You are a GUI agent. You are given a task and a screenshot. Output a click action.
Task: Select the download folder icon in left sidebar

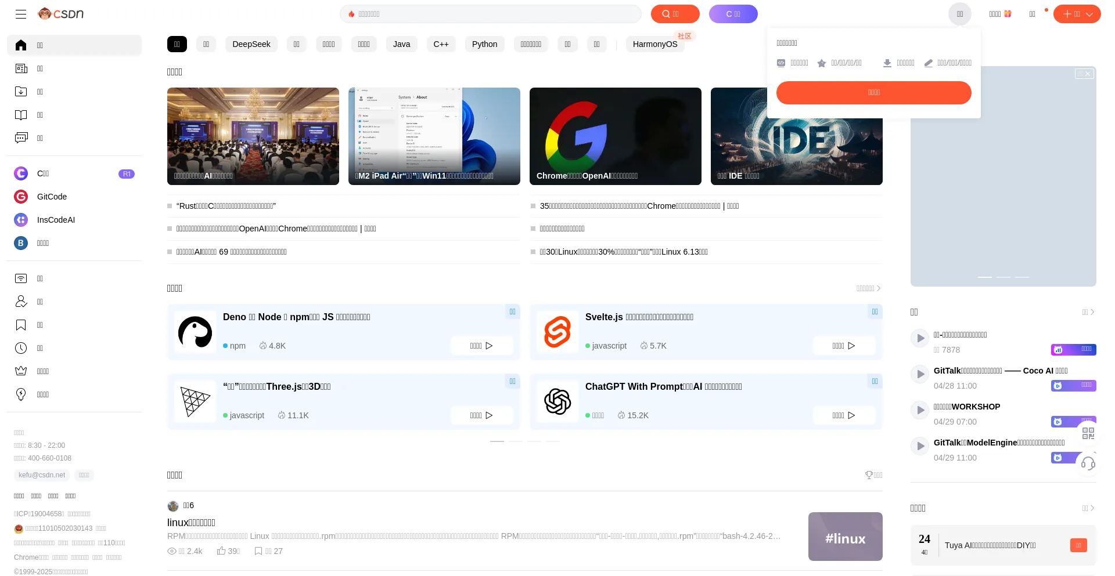click(x=21, y=92)
